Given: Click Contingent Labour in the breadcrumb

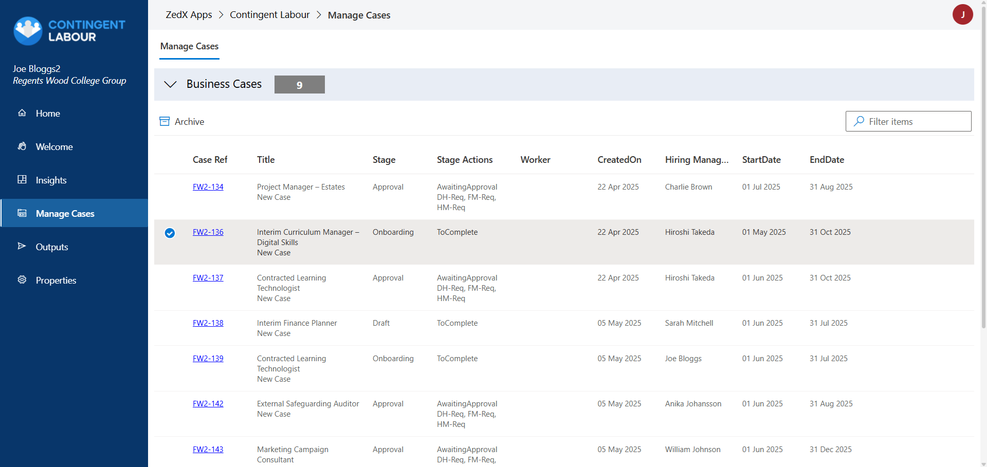Looking at the screenshot, I should coord(270,15).
